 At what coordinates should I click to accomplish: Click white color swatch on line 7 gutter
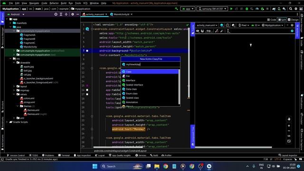click(x=87, y=51)
